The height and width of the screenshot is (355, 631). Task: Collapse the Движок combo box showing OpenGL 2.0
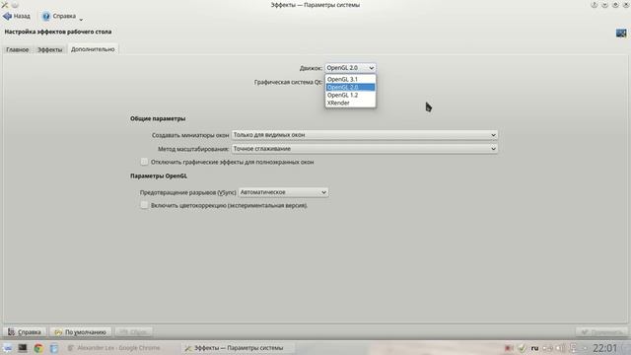[x=350, y=68]
